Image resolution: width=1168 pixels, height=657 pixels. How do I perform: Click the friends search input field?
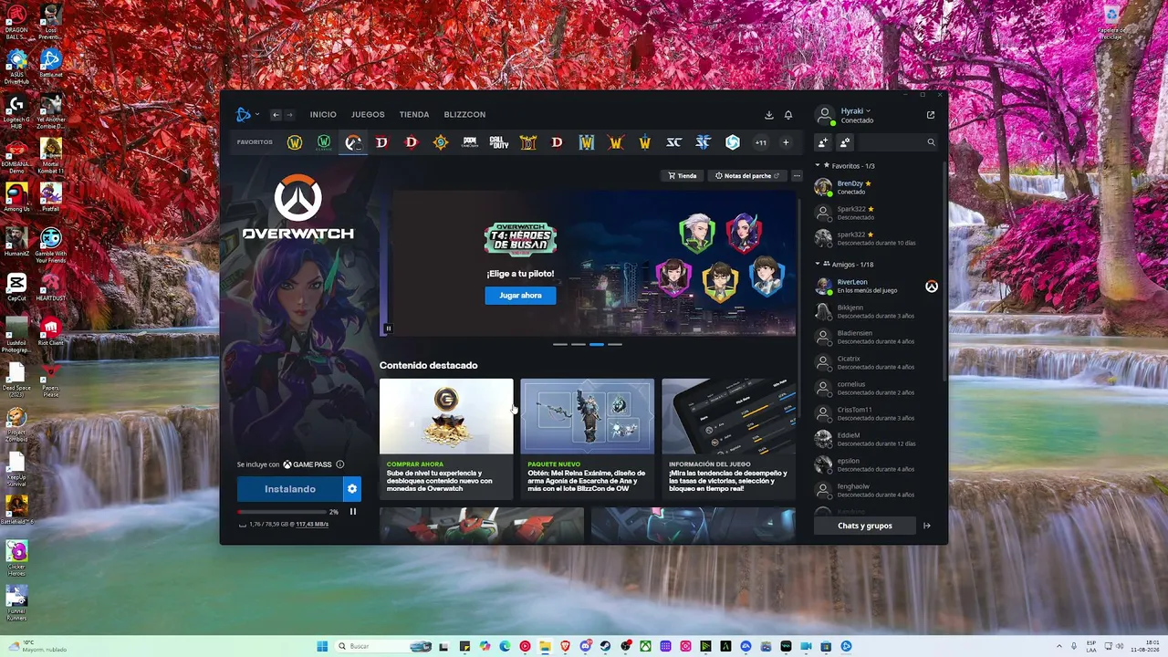coord(899,142)
